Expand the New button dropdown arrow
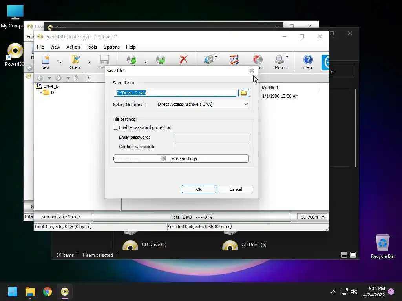Viewport: 402px width, 301px height. [x=60, y=62]
